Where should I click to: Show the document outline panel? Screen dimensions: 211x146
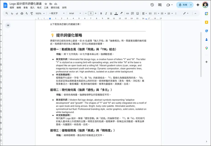click(x=8, y=25)
